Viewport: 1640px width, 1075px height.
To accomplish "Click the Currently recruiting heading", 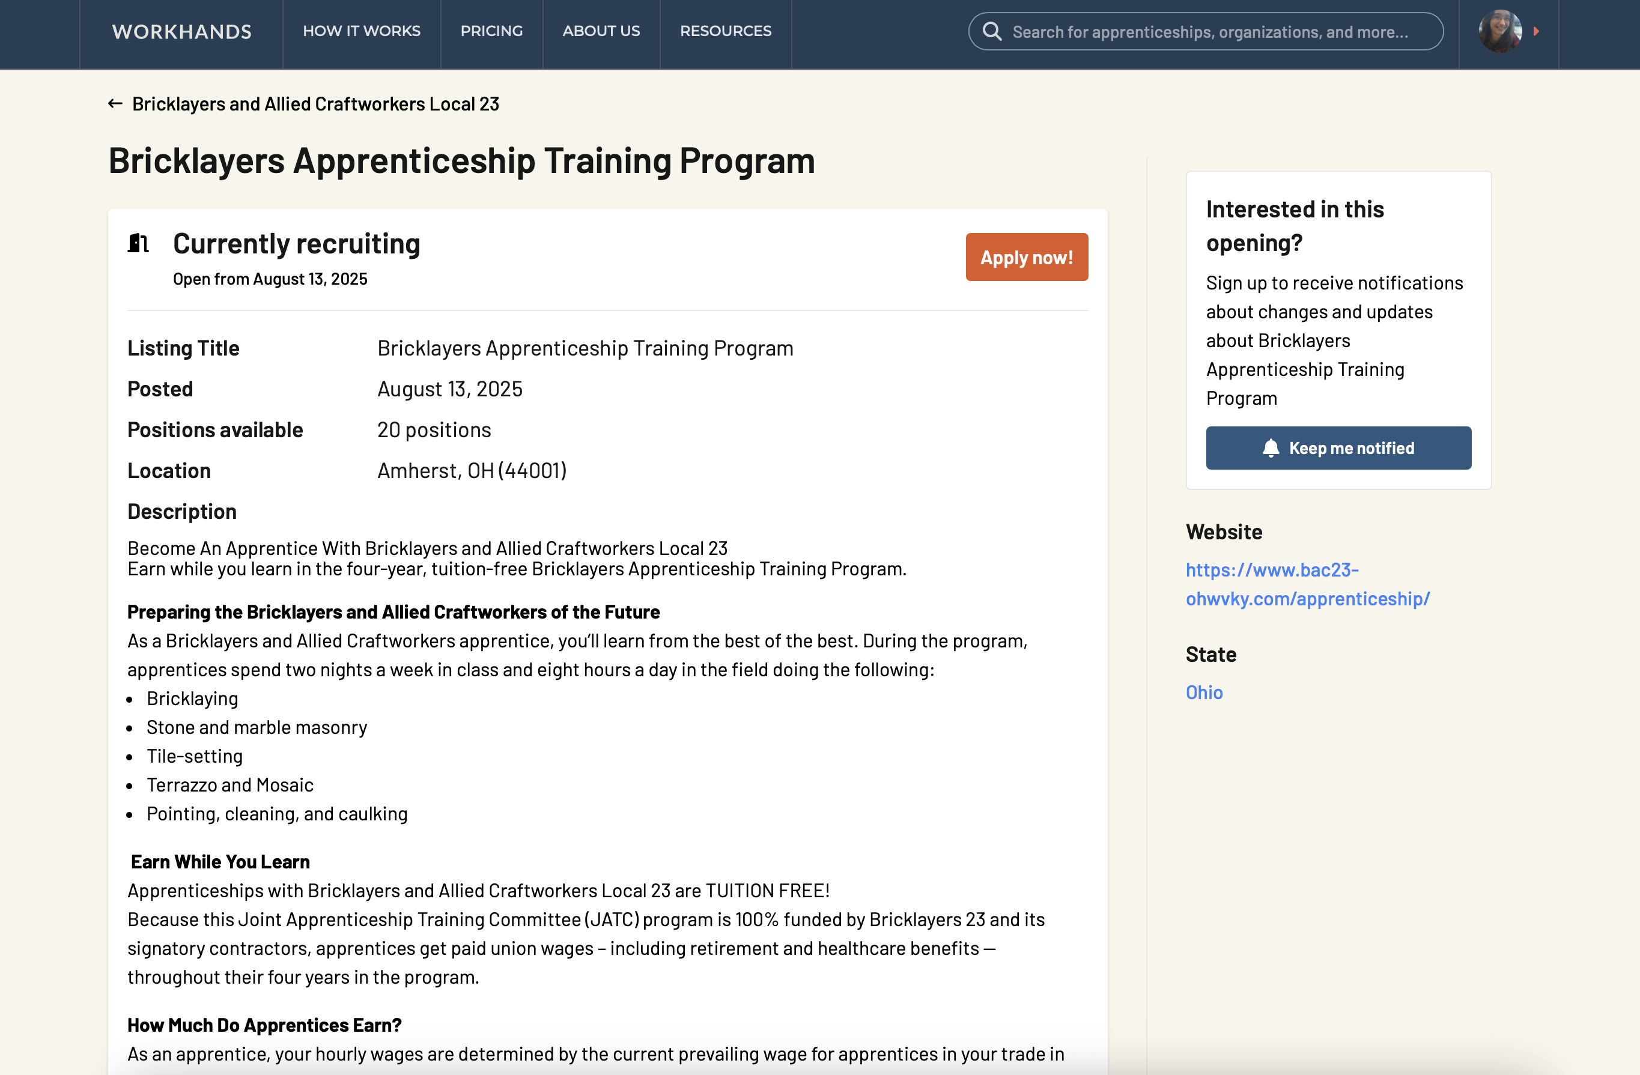I will 296,244.
